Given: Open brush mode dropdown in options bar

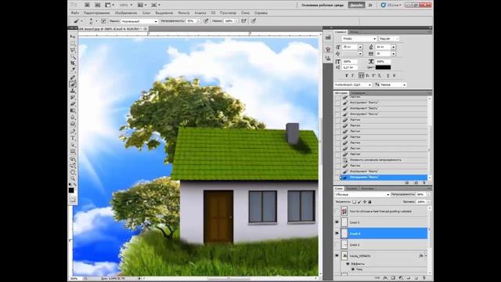Looking at the screenshot, I should pos(139,21).
